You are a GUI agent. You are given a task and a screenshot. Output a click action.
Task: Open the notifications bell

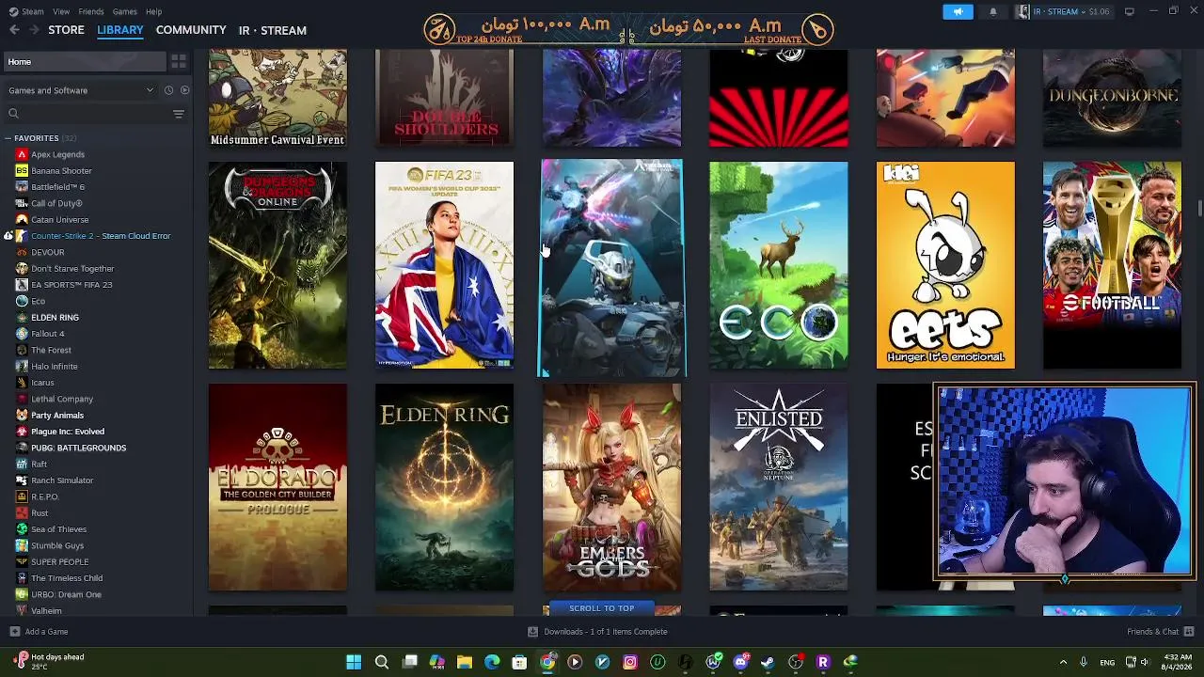point(993,11)
